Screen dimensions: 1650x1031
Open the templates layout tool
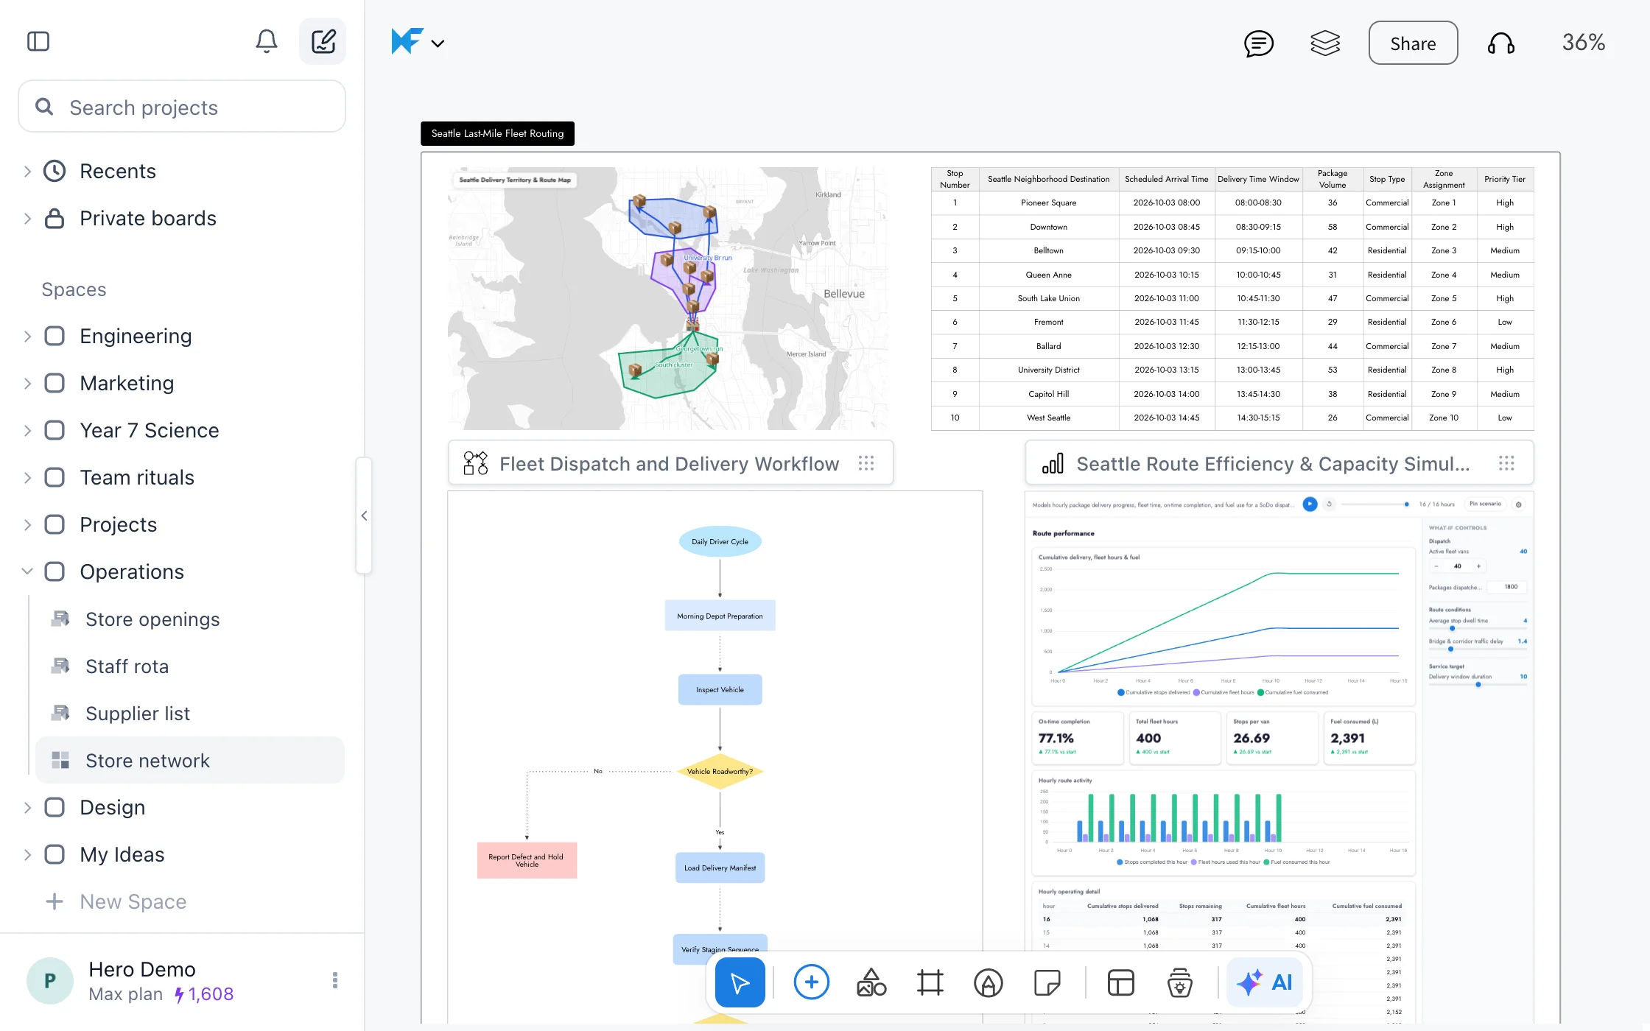[1120, 982]
